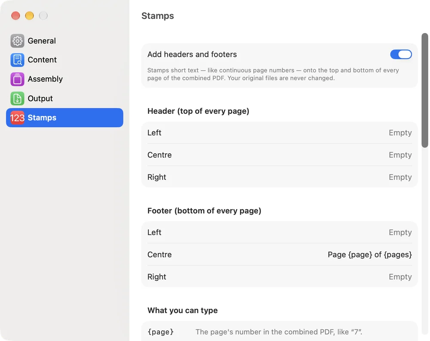Edit the Footer Left field

(279, 232)
